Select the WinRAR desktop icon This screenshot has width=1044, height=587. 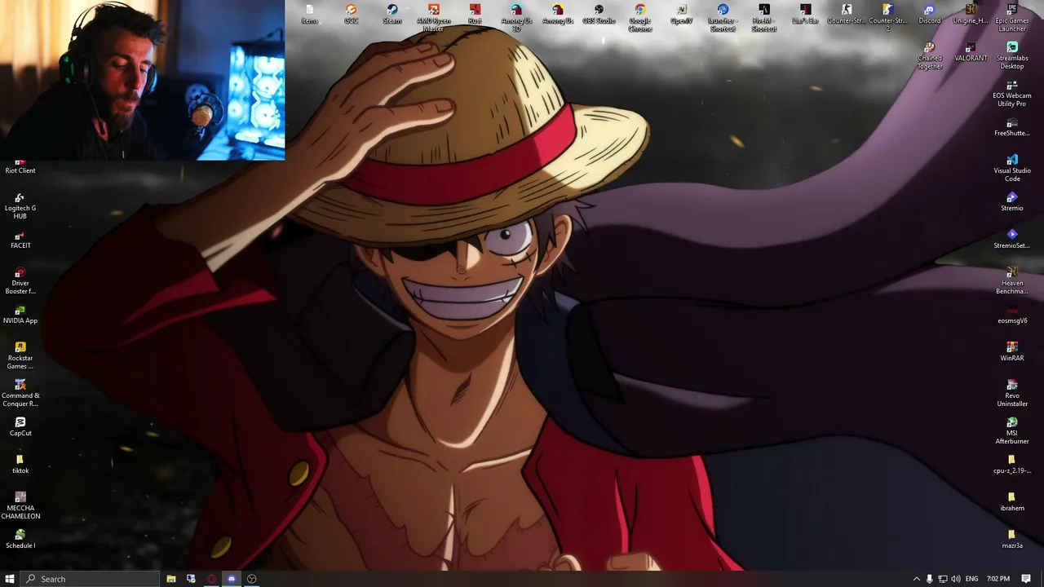(1012, 351)
